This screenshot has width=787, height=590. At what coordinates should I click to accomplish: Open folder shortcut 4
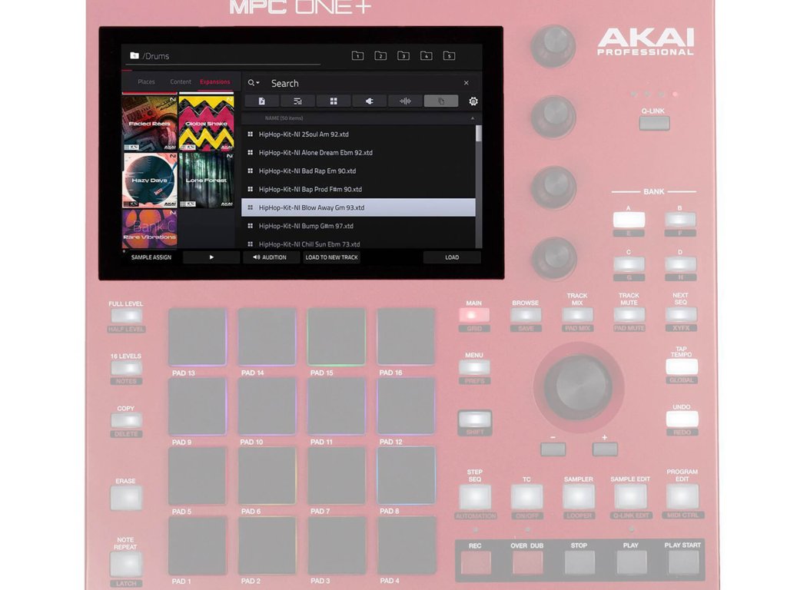426,55
